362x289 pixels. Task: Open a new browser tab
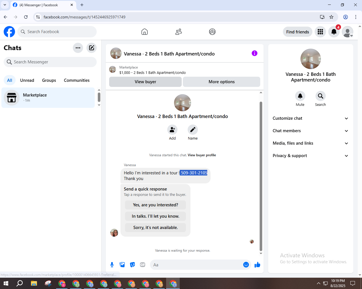[82, 5]
